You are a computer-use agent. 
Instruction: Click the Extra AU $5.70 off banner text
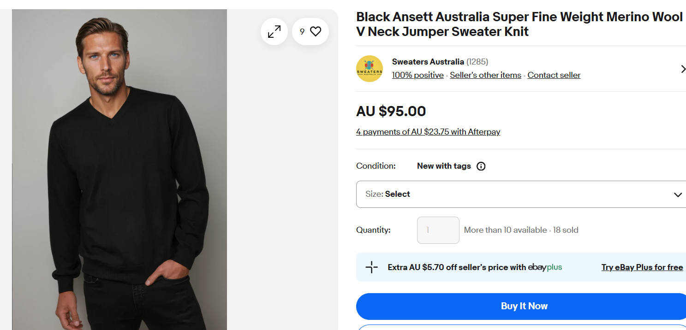456,267
